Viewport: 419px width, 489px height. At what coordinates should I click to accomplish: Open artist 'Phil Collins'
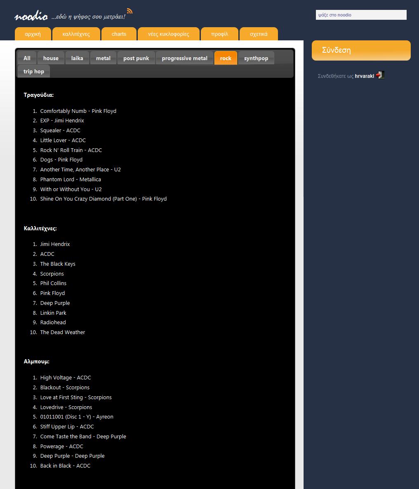53,283
